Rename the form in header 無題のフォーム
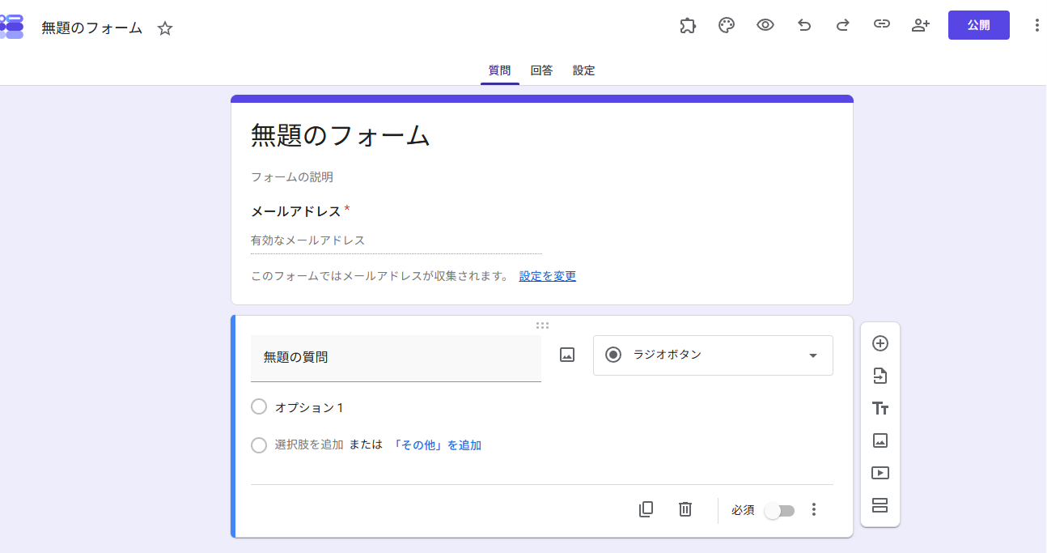 click(x=92, y=28)
